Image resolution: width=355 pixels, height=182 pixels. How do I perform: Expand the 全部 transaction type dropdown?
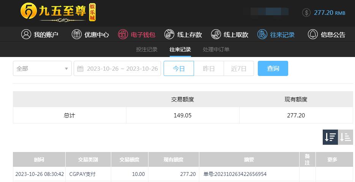43,68
